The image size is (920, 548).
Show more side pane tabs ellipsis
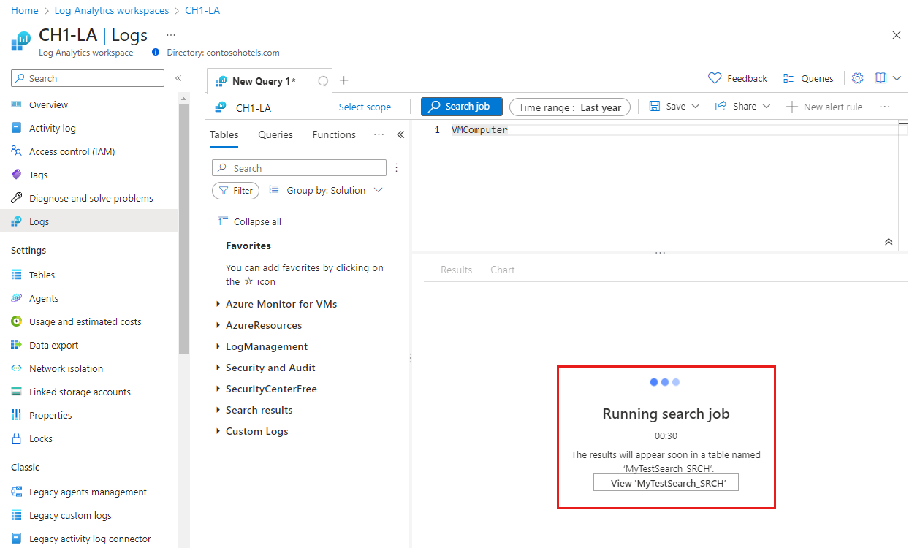point(379,134)
